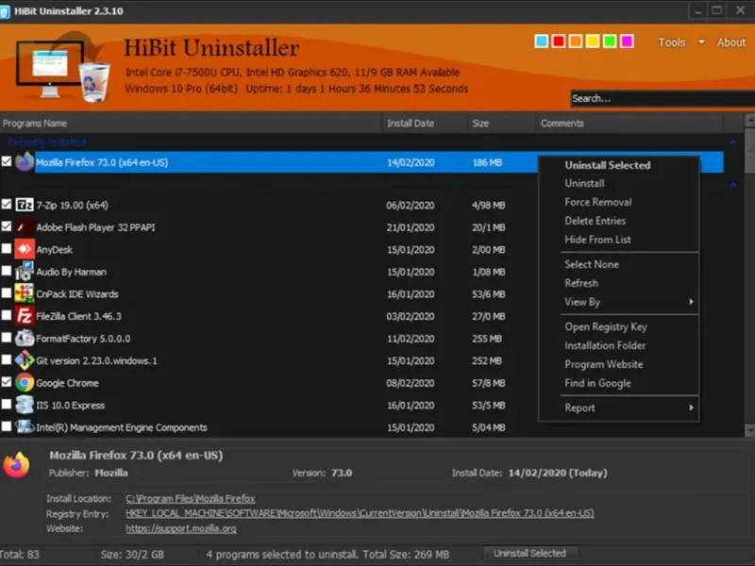Check the IIS 10.0 Express checkbox

(x=7, y=405)
